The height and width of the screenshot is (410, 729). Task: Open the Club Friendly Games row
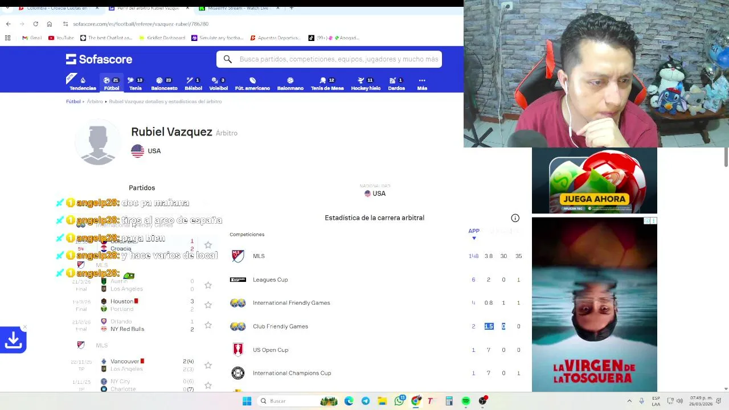[x=376, y=326]
